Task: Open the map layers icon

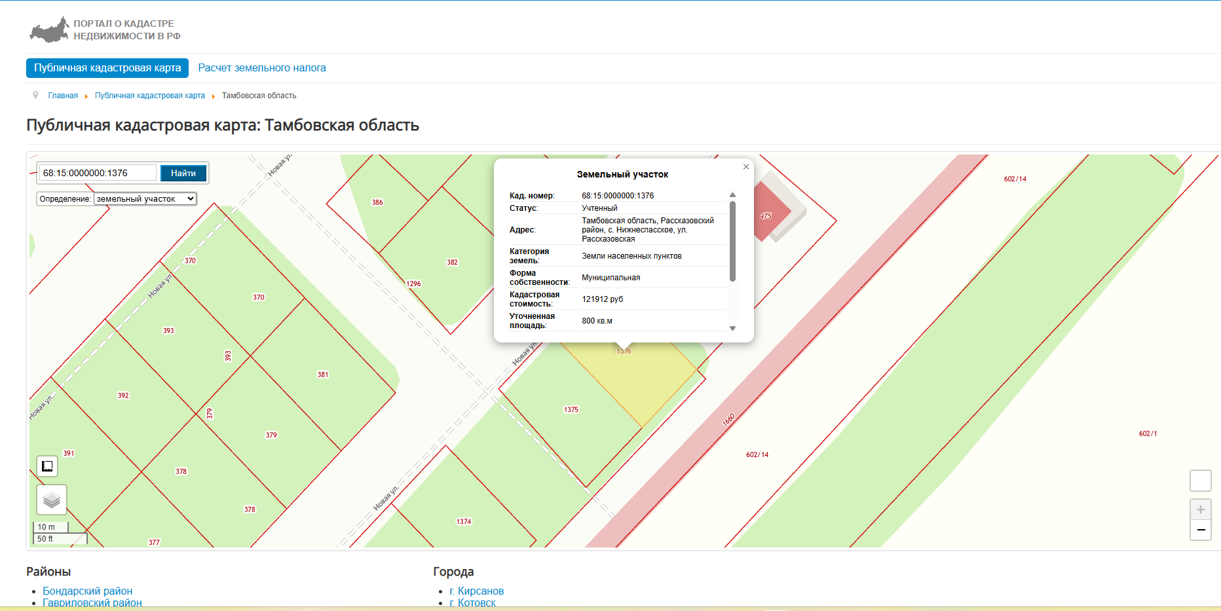Action: click(x=52, y=500)
